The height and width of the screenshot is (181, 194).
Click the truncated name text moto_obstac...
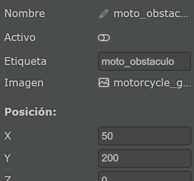pos(151,14)
